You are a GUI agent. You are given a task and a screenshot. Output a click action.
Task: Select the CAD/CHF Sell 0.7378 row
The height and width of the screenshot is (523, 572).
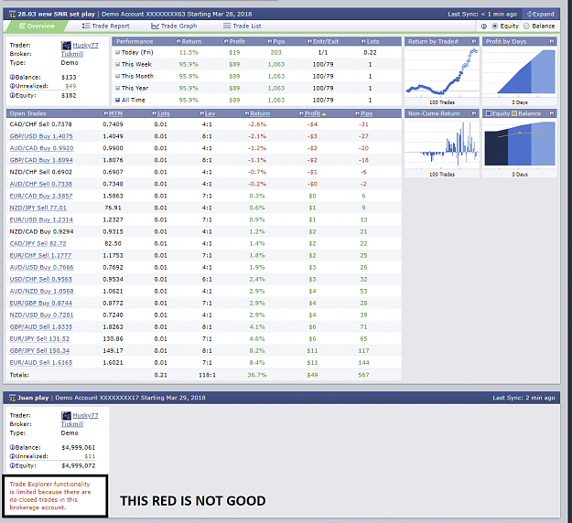click(204, 124)
